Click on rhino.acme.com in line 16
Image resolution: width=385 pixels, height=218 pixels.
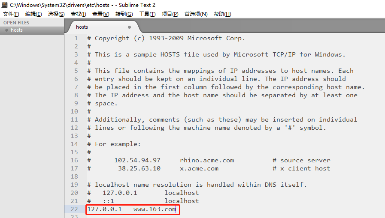(207, 160)
